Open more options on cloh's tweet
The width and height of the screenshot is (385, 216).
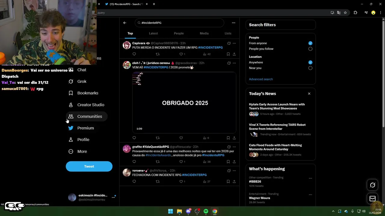234,63
